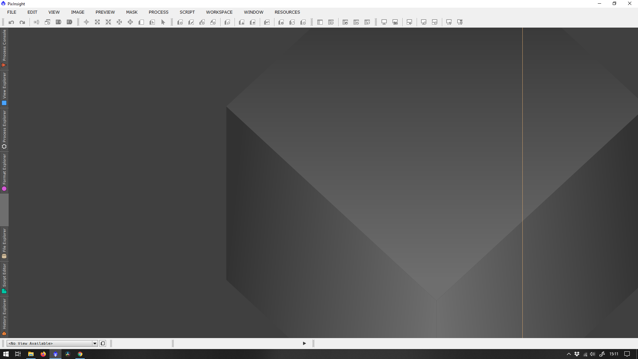Show the View Explorer side panel
Image resolution: width=638 pixels, height=359 pixels.
coord(4,89)
